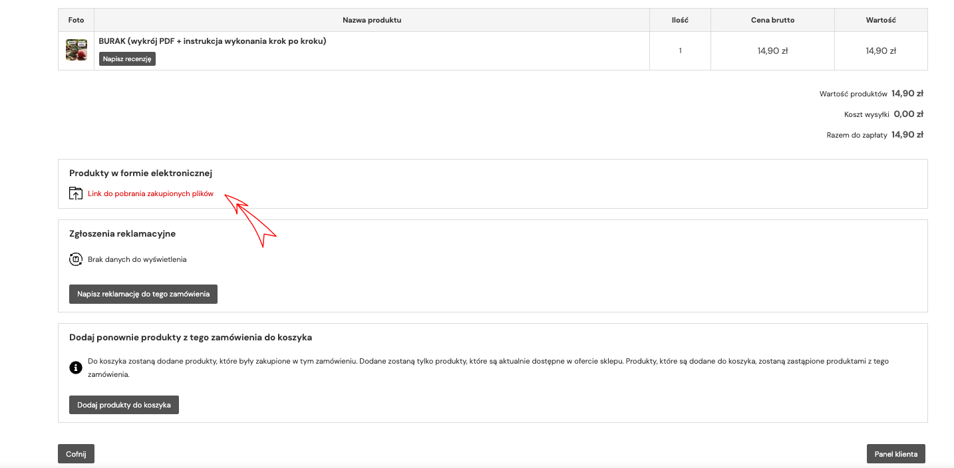Click Dodaj produkty do koszyka button
Viewport: 954px width, 468px height.
click(x=124, y=405)
